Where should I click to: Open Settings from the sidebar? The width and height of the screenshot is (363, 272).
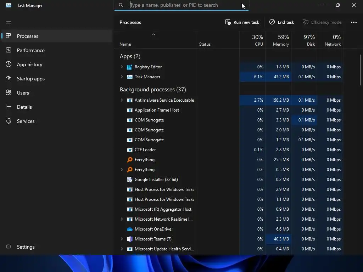point(57,247)
